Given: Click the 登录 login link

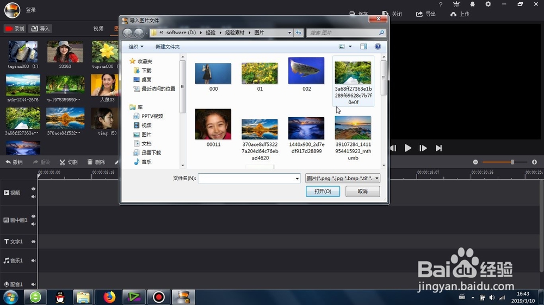Looking at the screenshot, I should tap(31, 10).
